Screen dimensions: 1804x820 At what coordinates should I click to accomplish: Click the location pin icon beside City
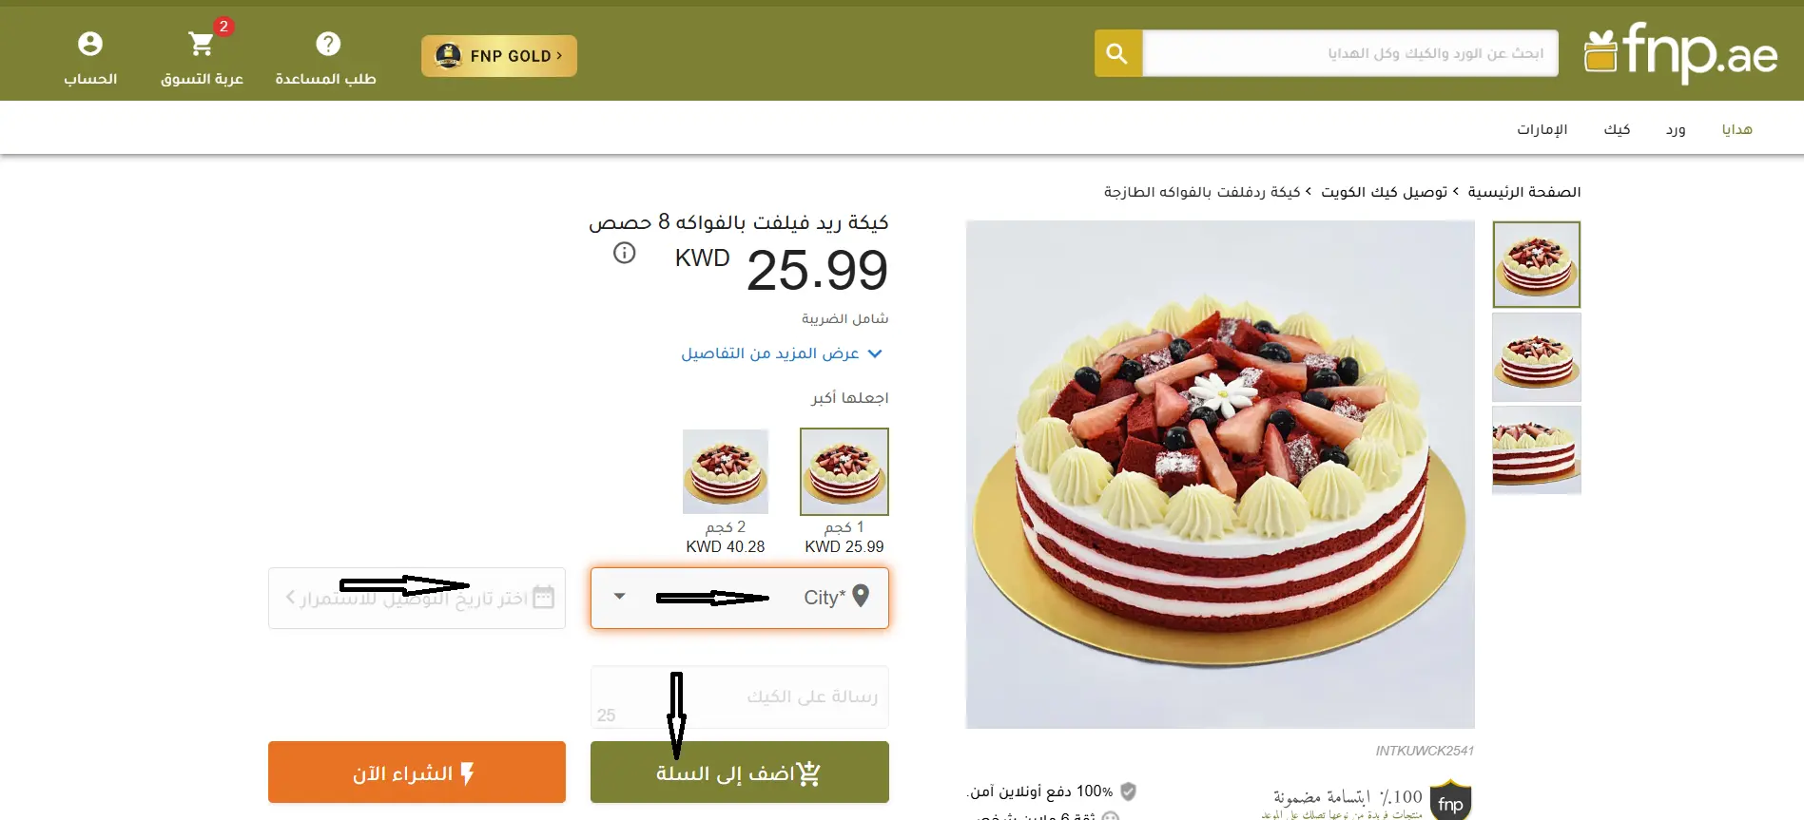tap(861, 596)
